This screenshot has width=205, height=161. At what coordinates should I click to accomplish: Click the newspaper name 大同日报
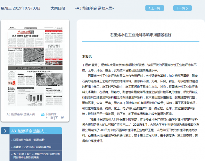pos(58,8)
